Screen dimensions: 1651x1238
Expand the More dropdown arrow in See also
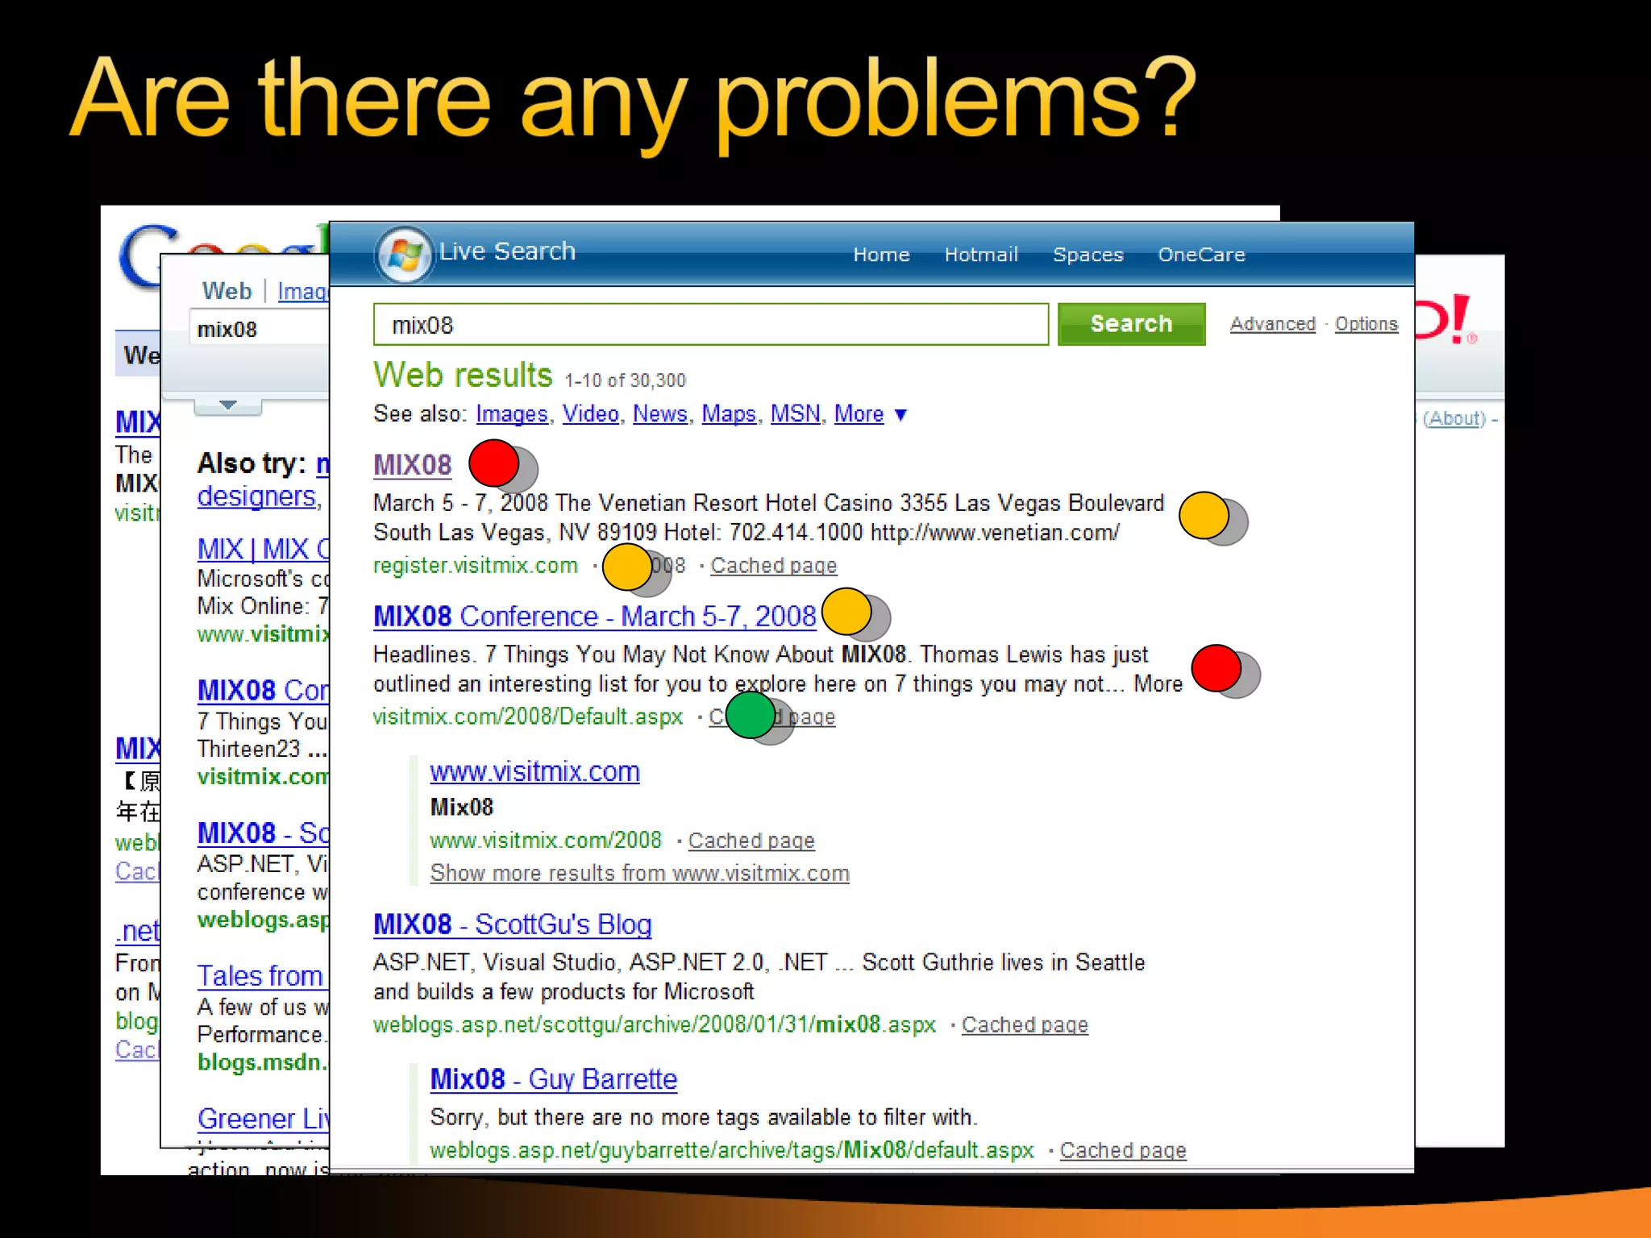[x=901, y=415]
